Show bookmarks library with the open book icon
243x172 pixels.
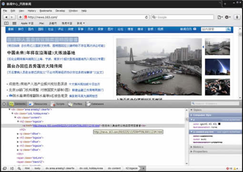6,23
